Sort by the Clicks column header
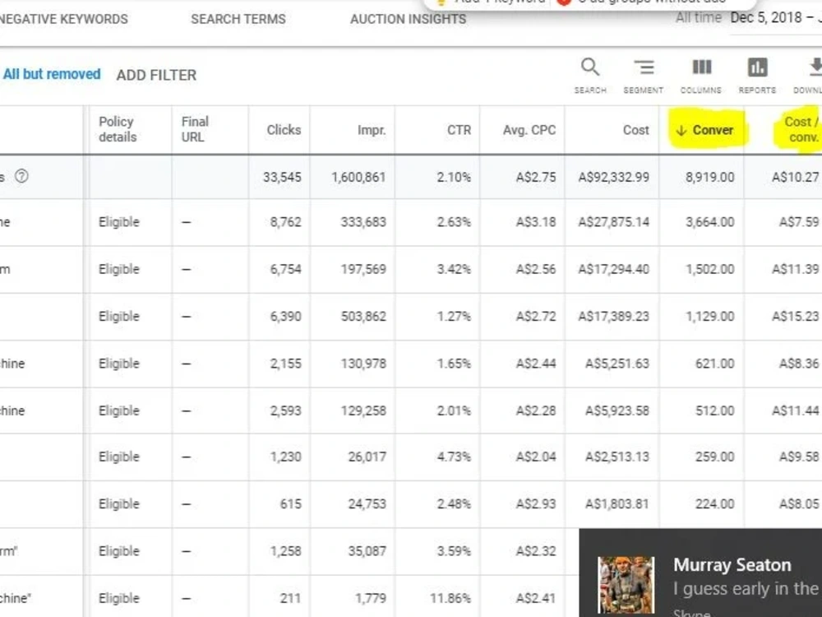Screen dimensions: 822x617 coord(284,130)
